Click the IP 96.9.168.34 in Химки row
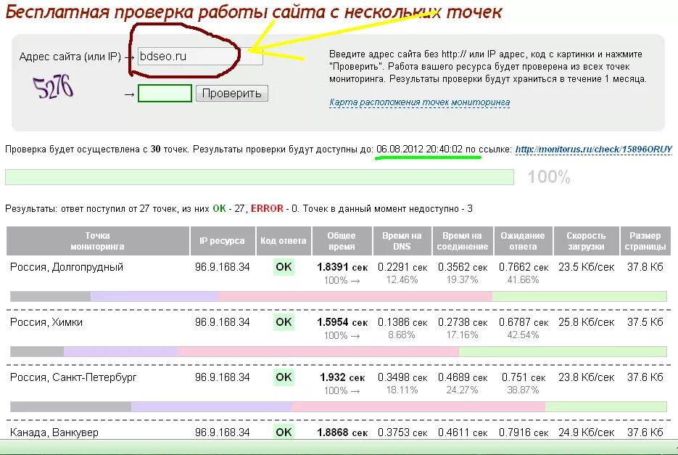This screenshot has height=455, width=678. [x=222, y=322]
